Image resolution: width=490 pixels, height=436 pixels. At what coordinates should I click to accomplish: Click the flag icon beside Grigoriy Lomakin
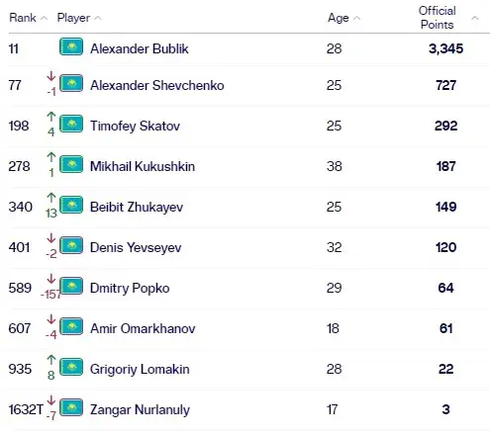71,367
